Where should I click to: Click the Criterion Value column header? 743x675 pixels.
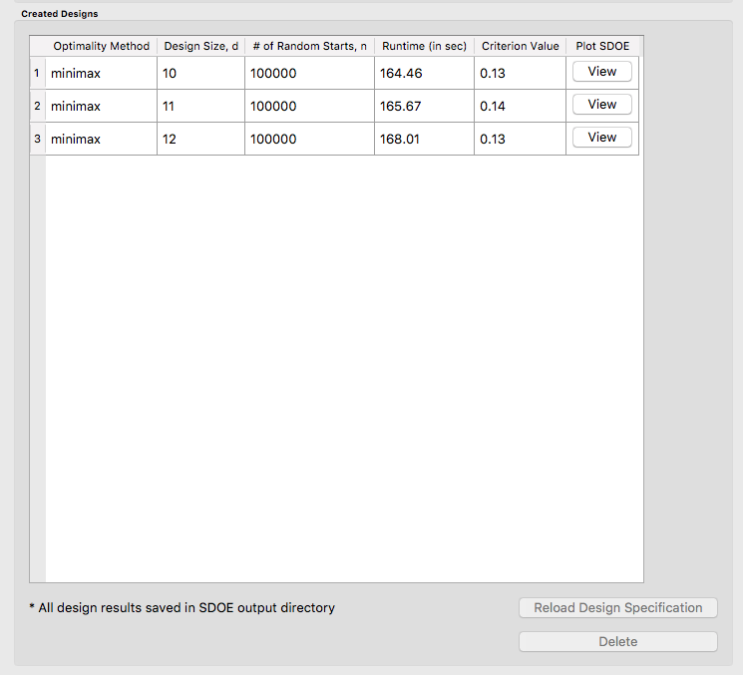tap(520, 46)
